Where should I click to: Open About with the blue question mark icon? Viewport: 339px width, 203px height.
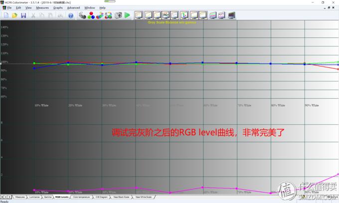(71, 15)
